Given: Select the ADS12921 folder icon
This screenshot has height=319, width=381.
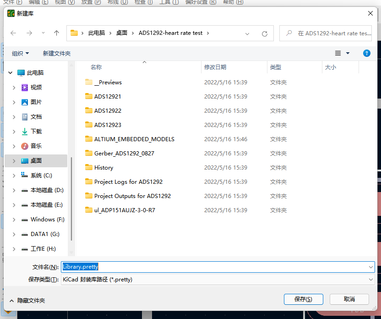Looking at the screenshot, I should [89, 96].
